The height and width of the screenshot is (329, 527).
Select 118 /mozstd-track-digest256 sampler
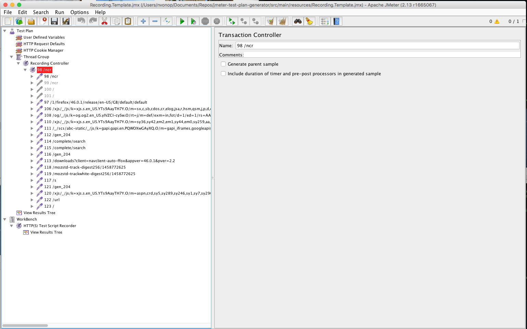85,167
